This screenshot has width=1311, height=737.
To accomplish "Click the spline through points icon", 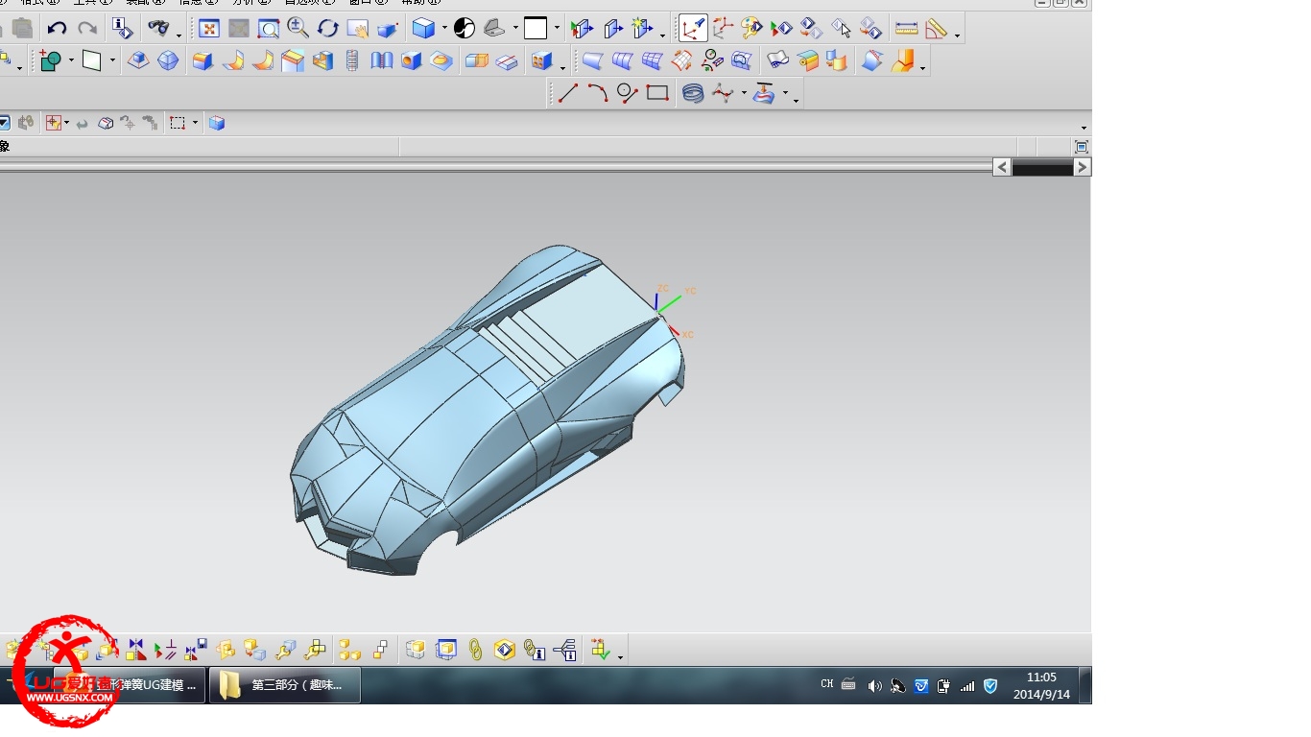I will tap(723, 93).
